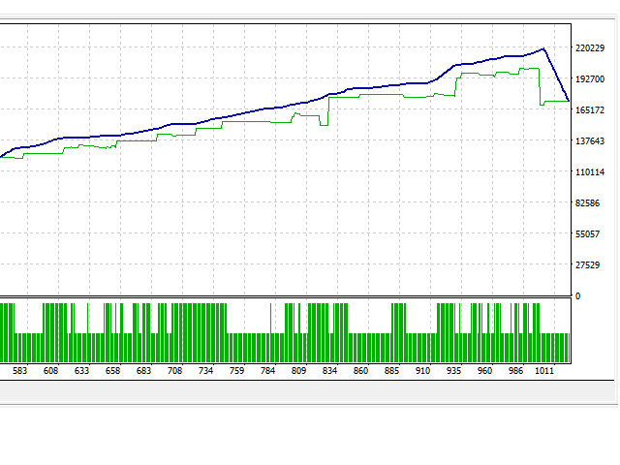Image resolution: width=620 pixels, height=465 pixels.
Task: Click trade number 935 on x-axis
Action: 453,371
